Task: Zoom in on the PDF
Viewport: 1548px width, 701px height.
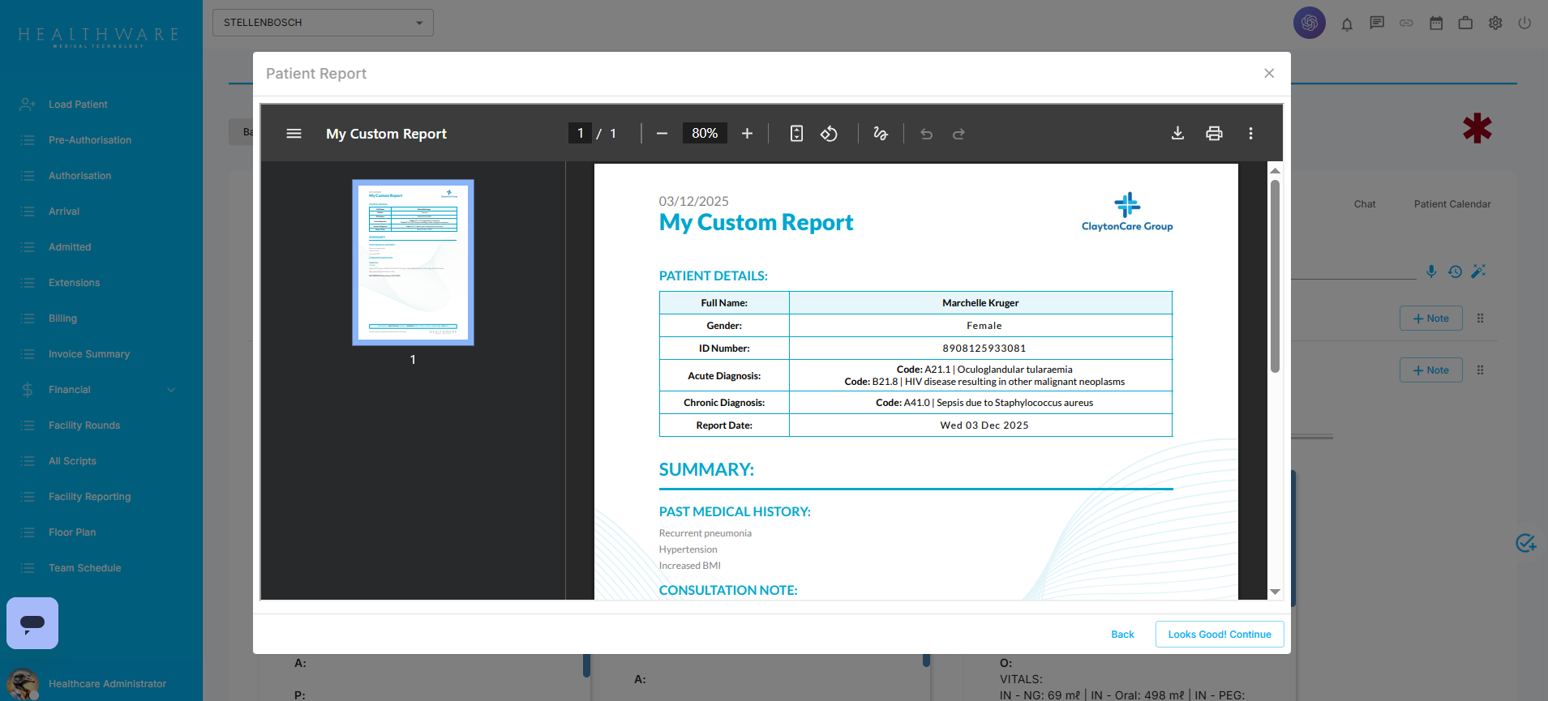Action: pyautogui.click(x=747, y=134)
